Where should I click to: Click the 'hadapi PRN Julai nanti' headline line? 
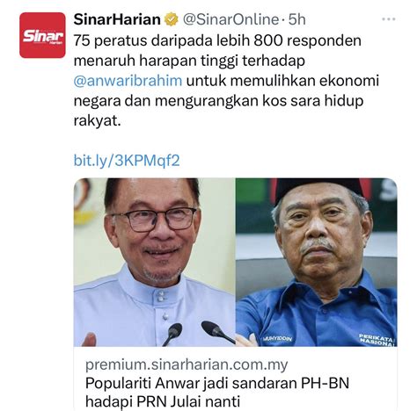(163, 401)
